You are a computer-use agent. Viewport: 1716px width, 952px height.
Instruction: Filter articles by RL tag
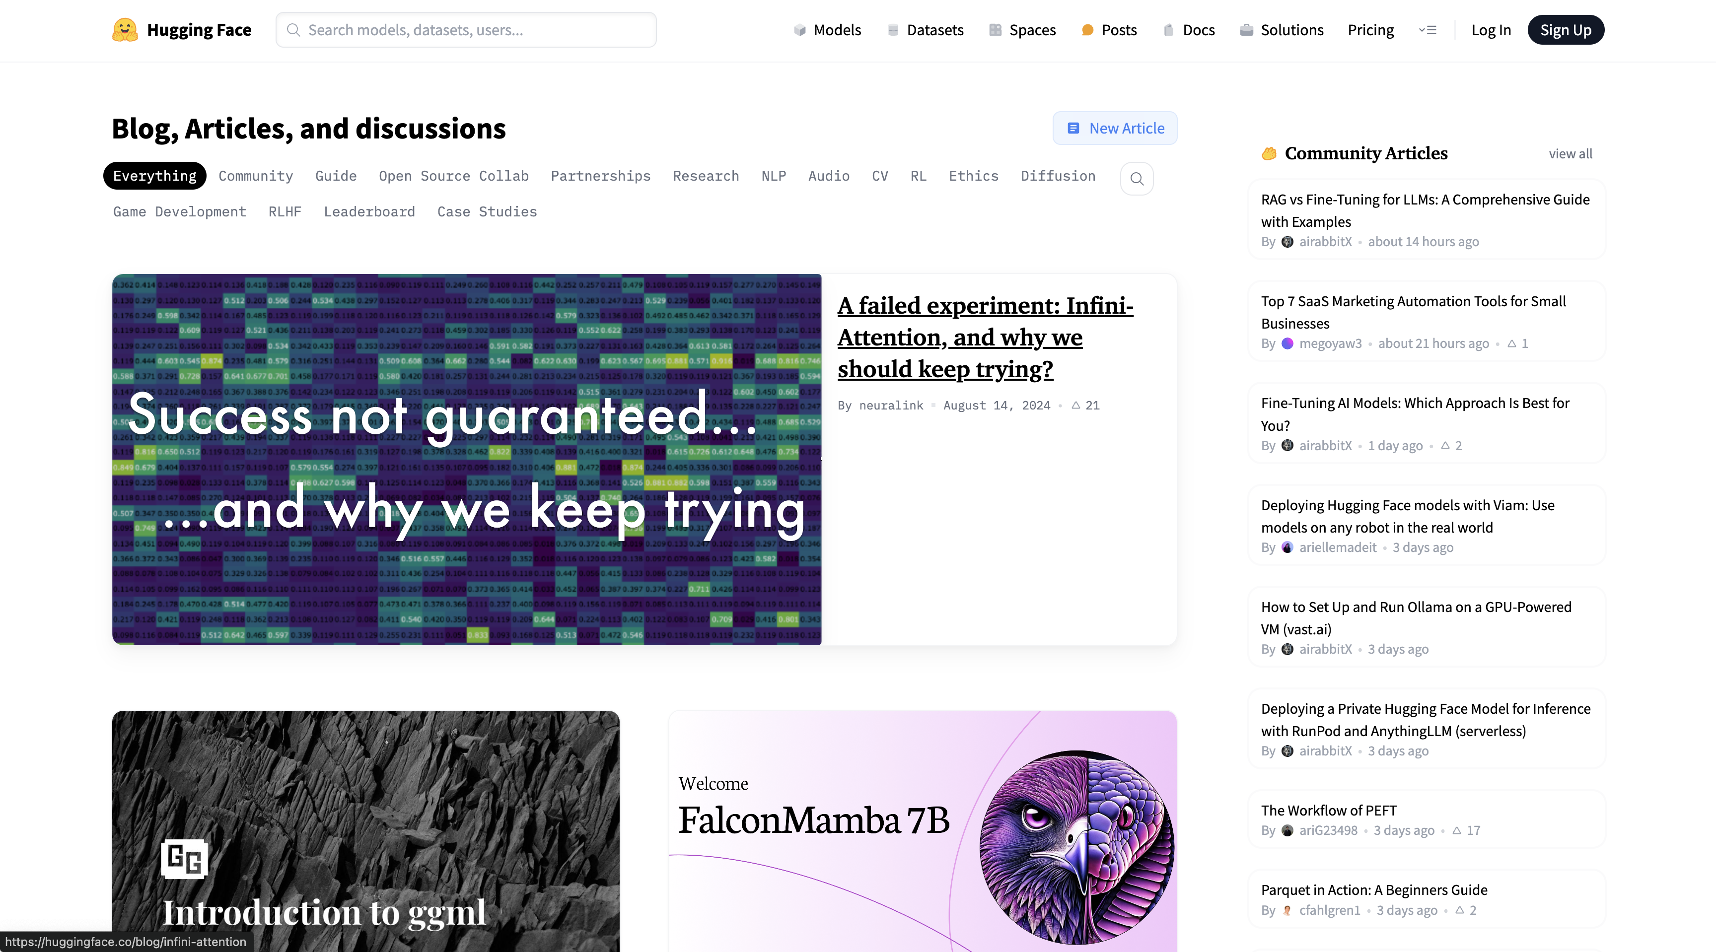pos(918,176)
